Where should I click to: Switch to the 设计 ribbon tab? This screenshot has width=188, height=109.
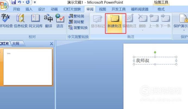(42, 9)
